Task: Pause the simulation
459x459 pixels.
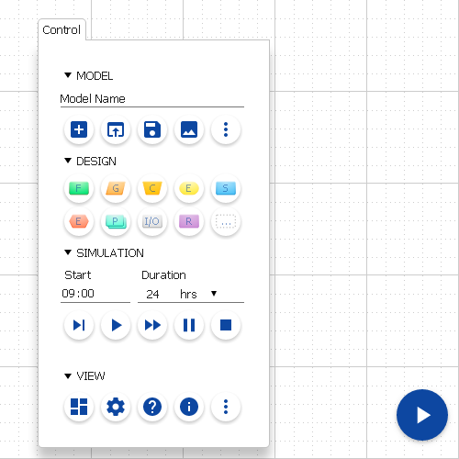Action: pyautogui.click(x=189, y=325)
